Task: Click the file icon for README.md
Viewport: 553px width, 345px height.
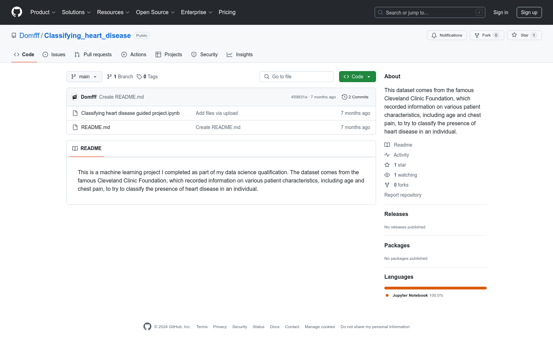Action: tap(75, 127)
